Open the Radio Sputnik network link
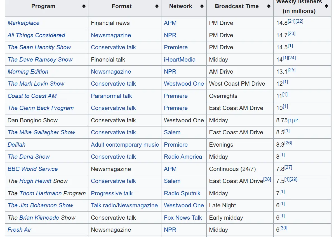 [182, 193]
